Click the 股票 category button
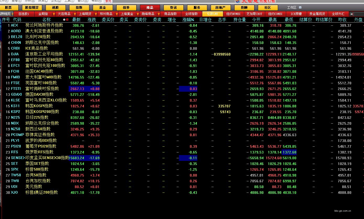 [x=8, y=8]
